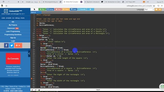Bookmark this page with the star icon

(x=6, y=6)
